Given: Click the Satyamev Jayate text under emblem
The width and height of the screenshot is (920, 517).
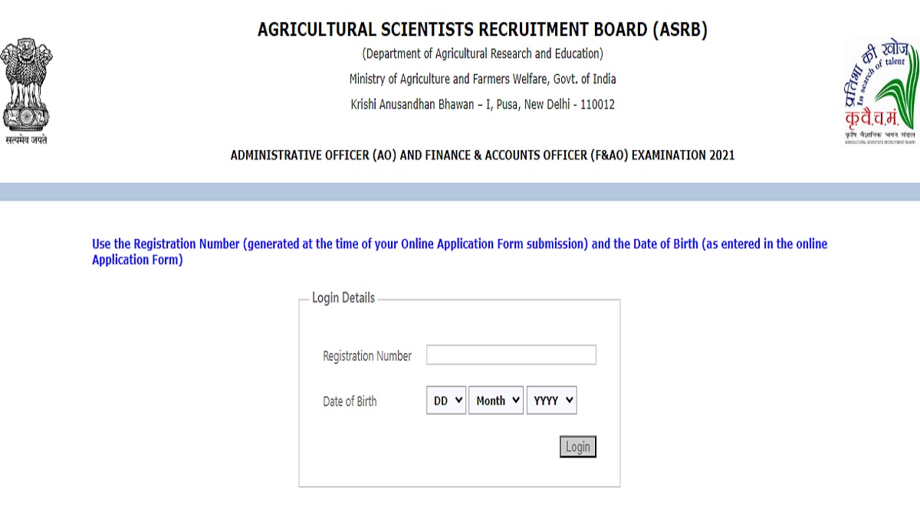Looking at the screenshot, I should tap(26, 140).
